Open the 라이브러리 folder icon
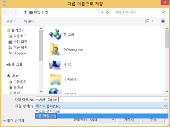The width and height of the screenshot is (170, 127). click(56, 79)
